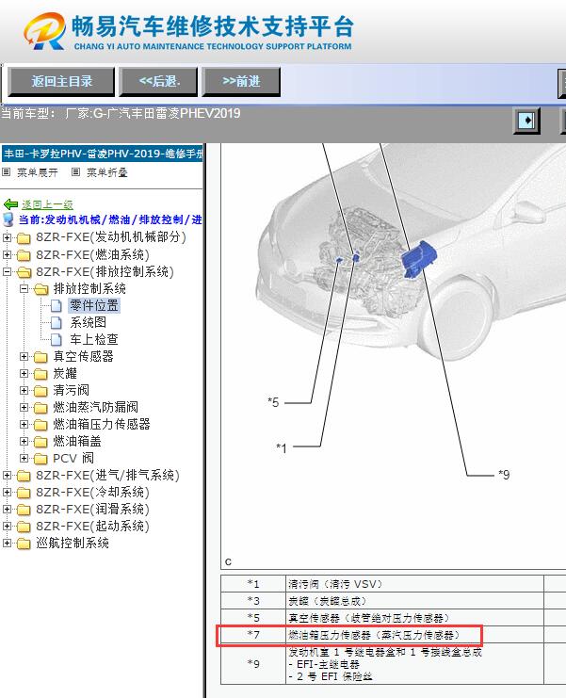The width and height of the screenshot is (566, 698).
Task: Click the panel toggle arrow icon in gray bar
Action: pos(526,121)
